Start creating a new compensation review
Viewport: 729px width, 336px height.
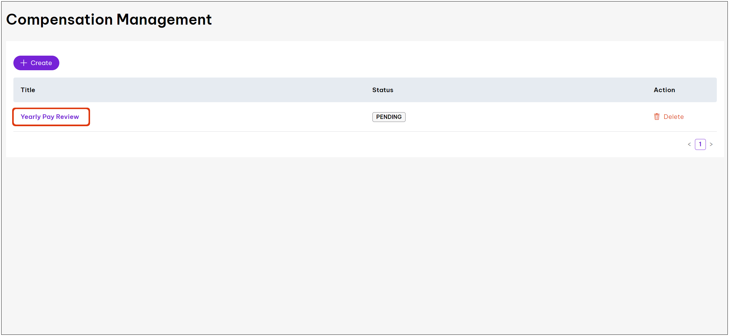click(x=36, y=63)
